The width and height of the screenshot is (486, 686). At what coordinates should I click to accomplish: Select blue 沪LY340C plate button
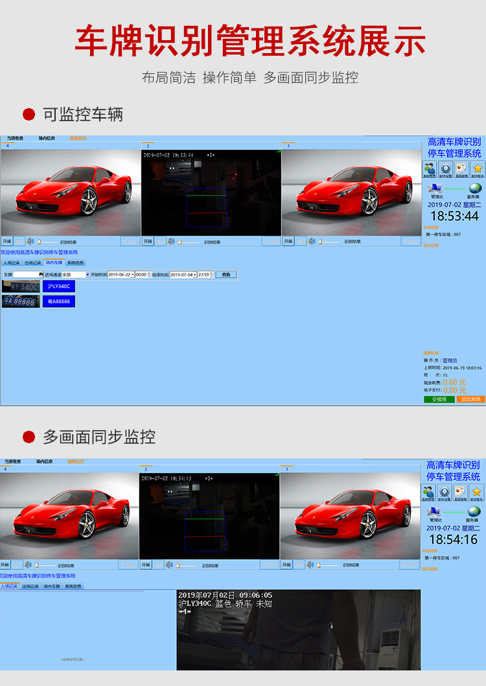click(59, 286)
